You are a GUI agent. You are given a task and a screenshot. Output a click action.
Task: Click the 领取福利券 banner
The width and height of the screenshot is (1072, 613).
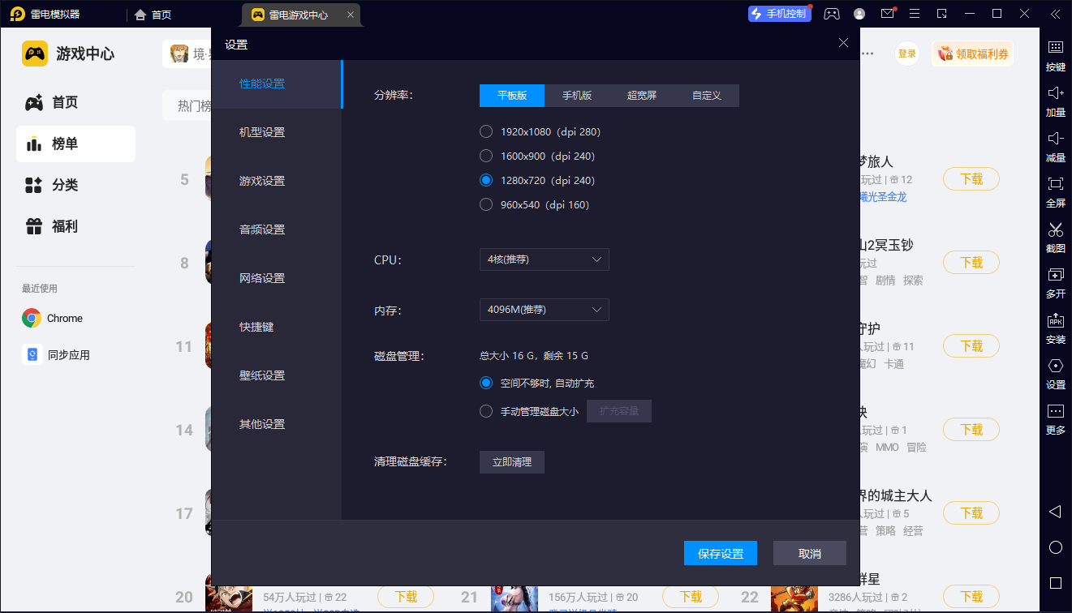[x=972, y=53]
